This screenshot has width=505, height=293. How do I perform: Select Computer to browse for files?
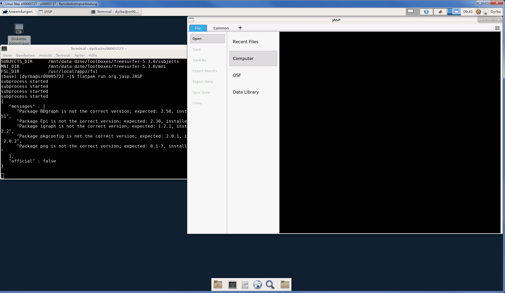(x=243, y=58)
